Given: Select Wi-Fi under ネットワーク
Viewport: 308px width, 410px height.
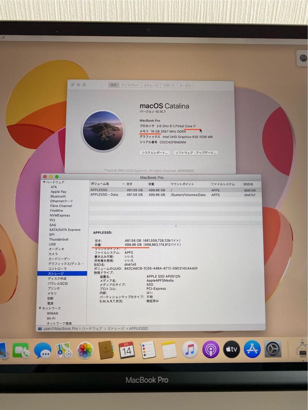Looking at the screenshot, I should (51, 318).
